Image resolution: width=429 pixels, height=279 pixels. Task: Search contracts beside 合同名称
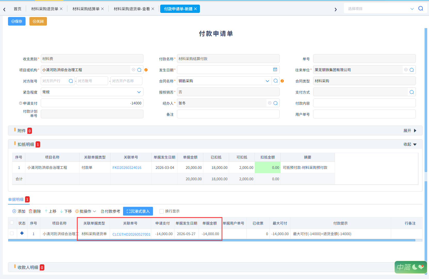(x=276, y=81)
